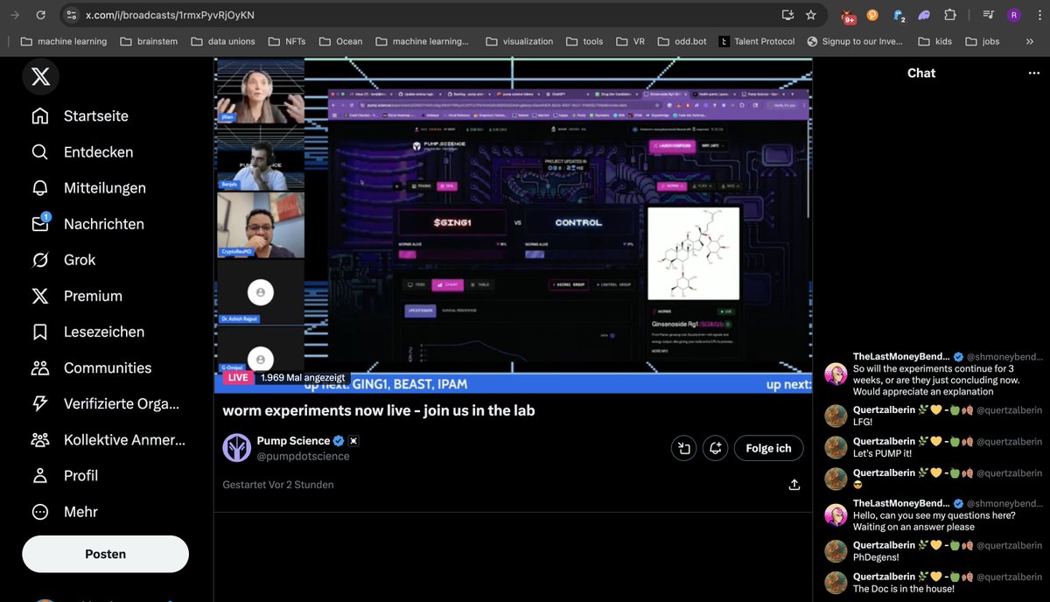Click the 'worm experiments now live' broadcast title
The width and height of the screenshot is (1050, 602).
(x=379, y=410)
